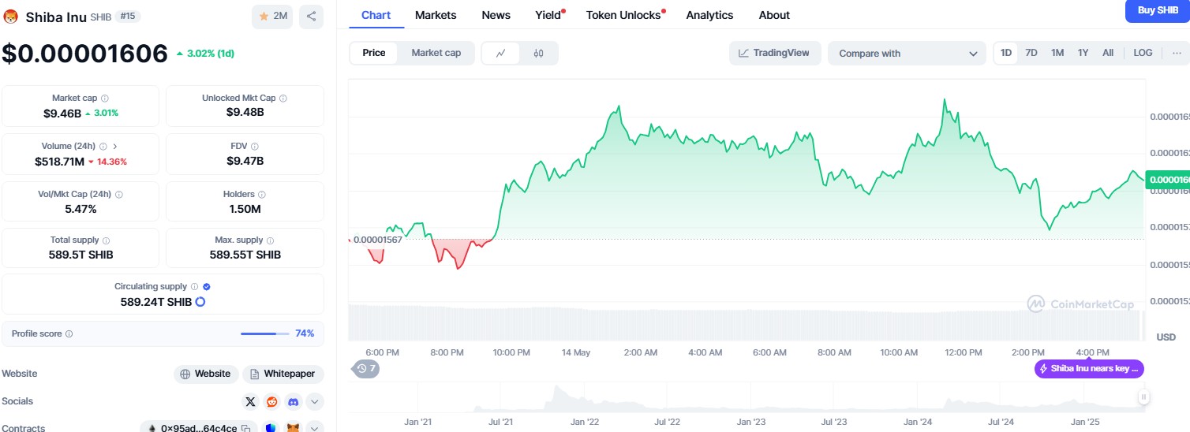Open the Reddit social link
Image resolution: width=1190 pixels, height=432 pixels.
tap(272, 401)
